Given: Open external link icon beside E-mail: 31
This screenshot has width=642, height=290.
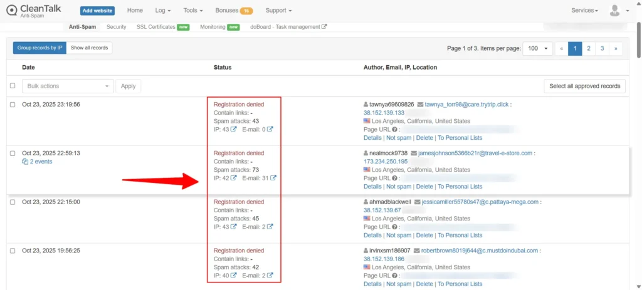Looking at the screenshot, I should 273,178.
